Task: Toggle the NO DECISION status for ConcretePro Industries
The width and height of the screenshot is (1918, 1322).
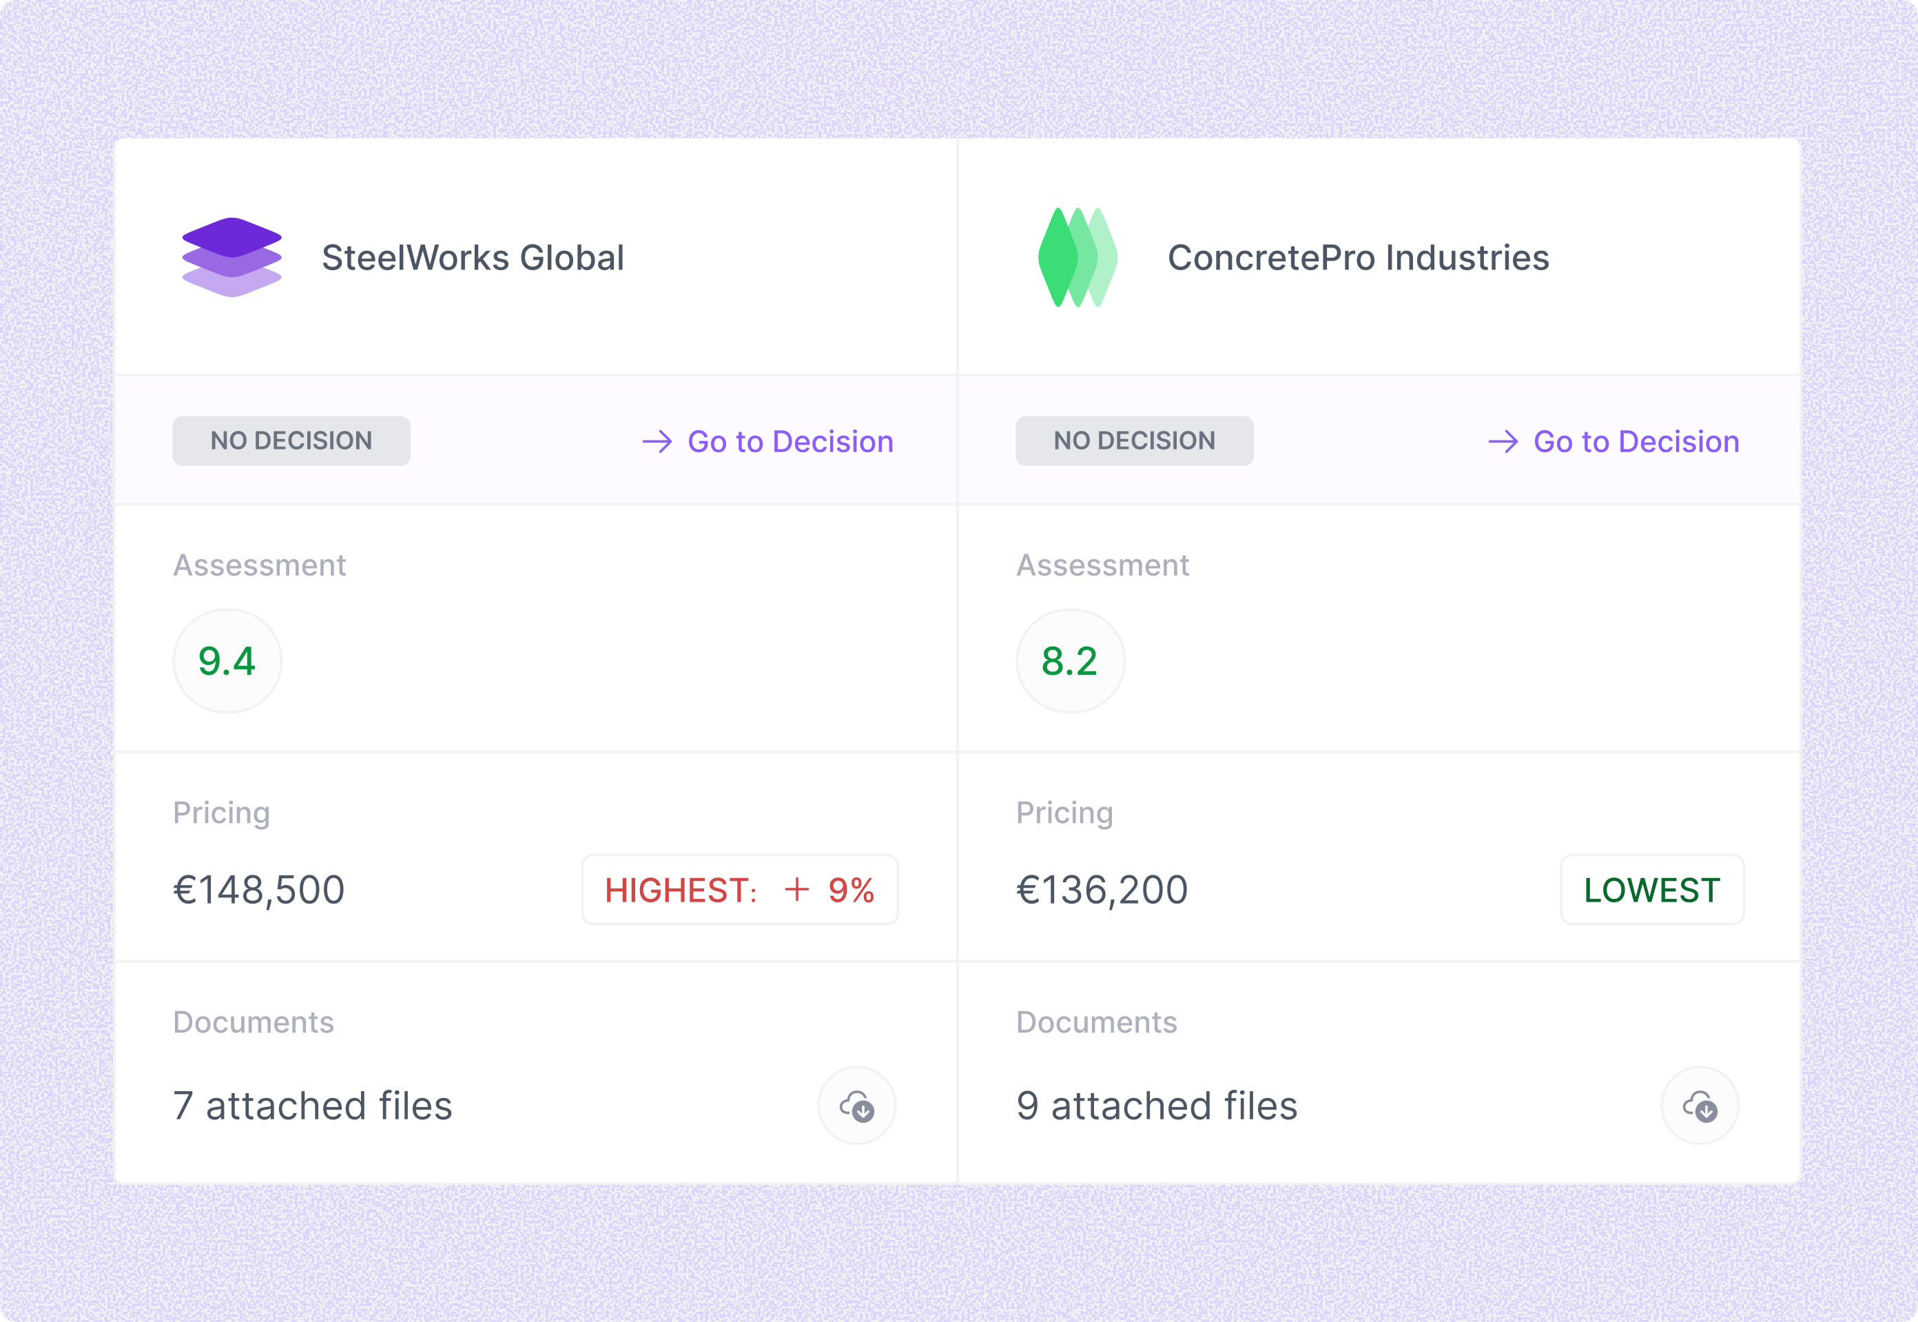Action: coord(1134,440)
